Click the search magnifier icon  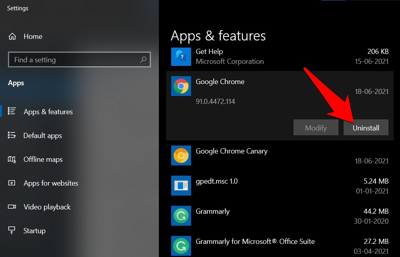pos(143,59)
